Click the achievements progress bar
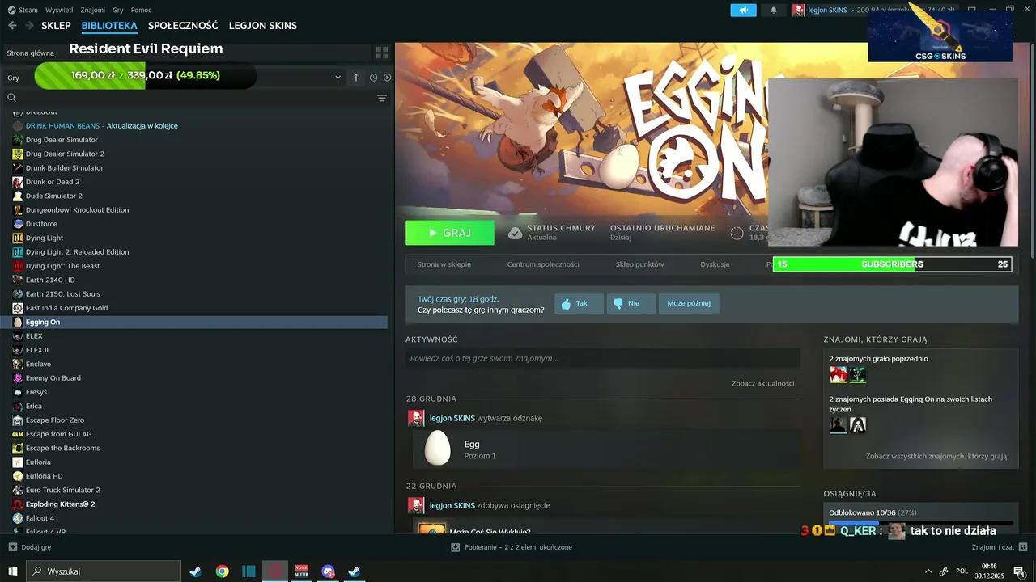 point(920,523)
